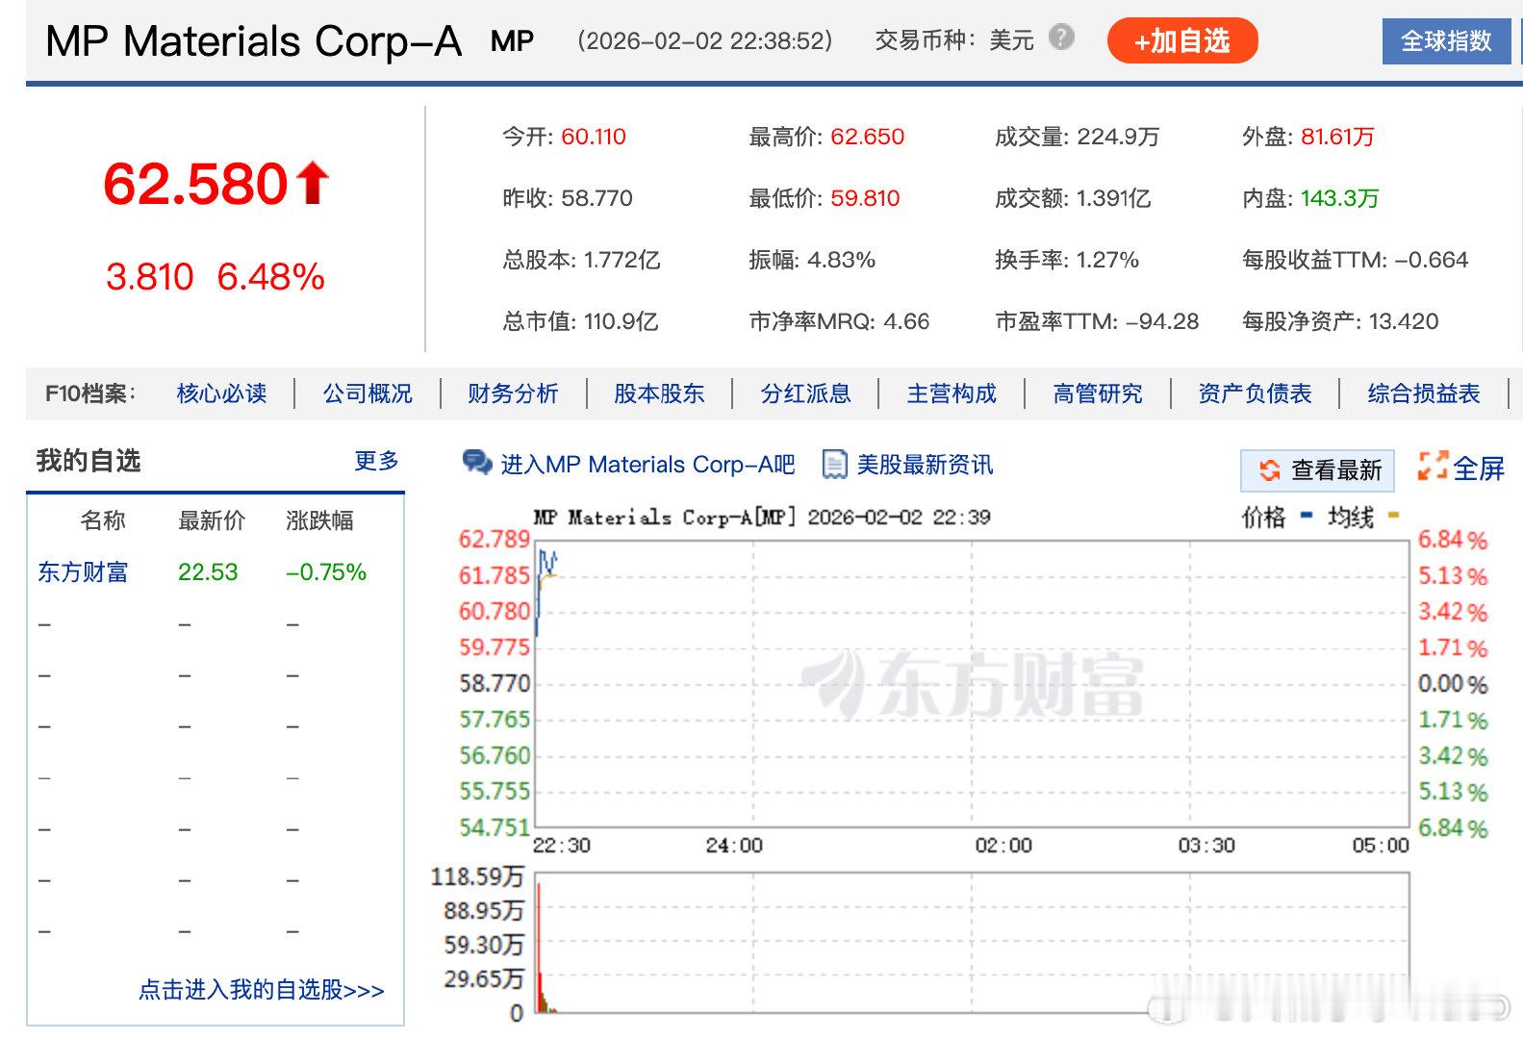Click the chart's top price label 62.789

[495, 539]
